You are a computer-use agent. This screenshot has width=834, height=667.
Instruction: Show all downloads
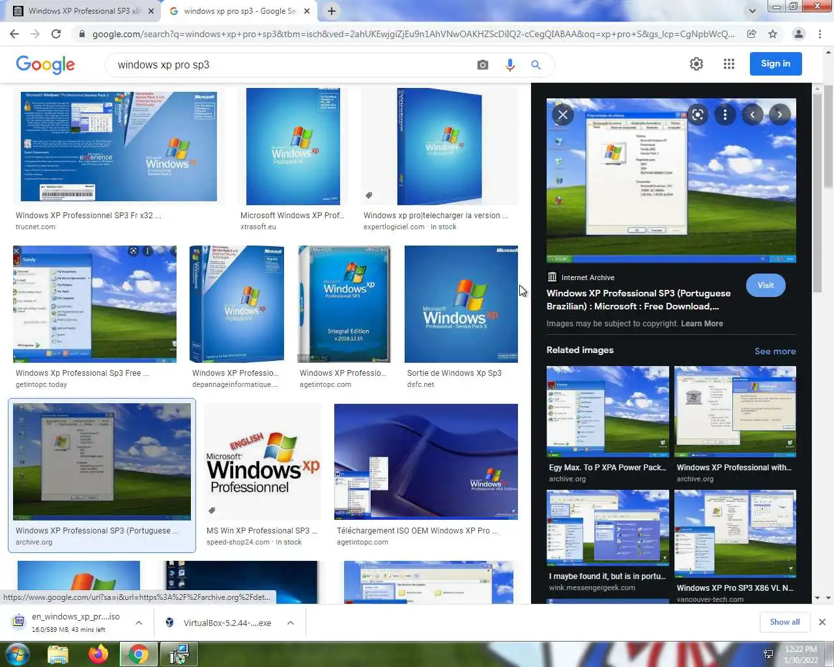pos(784,622)
